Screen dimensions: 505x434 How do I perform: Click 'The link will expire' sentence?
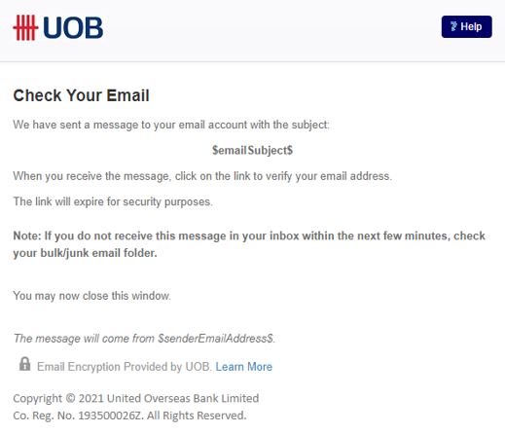(113, 201)
